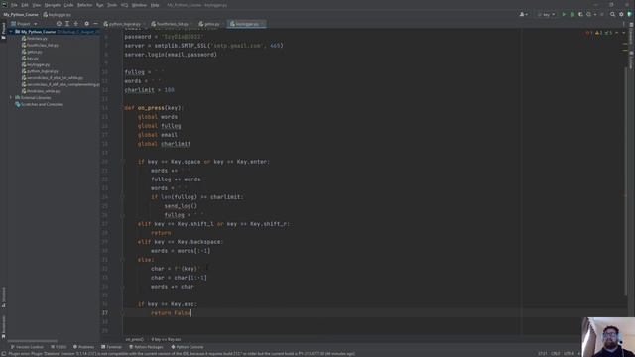Hide the Project panel with minus icon
The width and height of the screenshot is (635, 357).
pyautogui.click(x=95, y=24)
